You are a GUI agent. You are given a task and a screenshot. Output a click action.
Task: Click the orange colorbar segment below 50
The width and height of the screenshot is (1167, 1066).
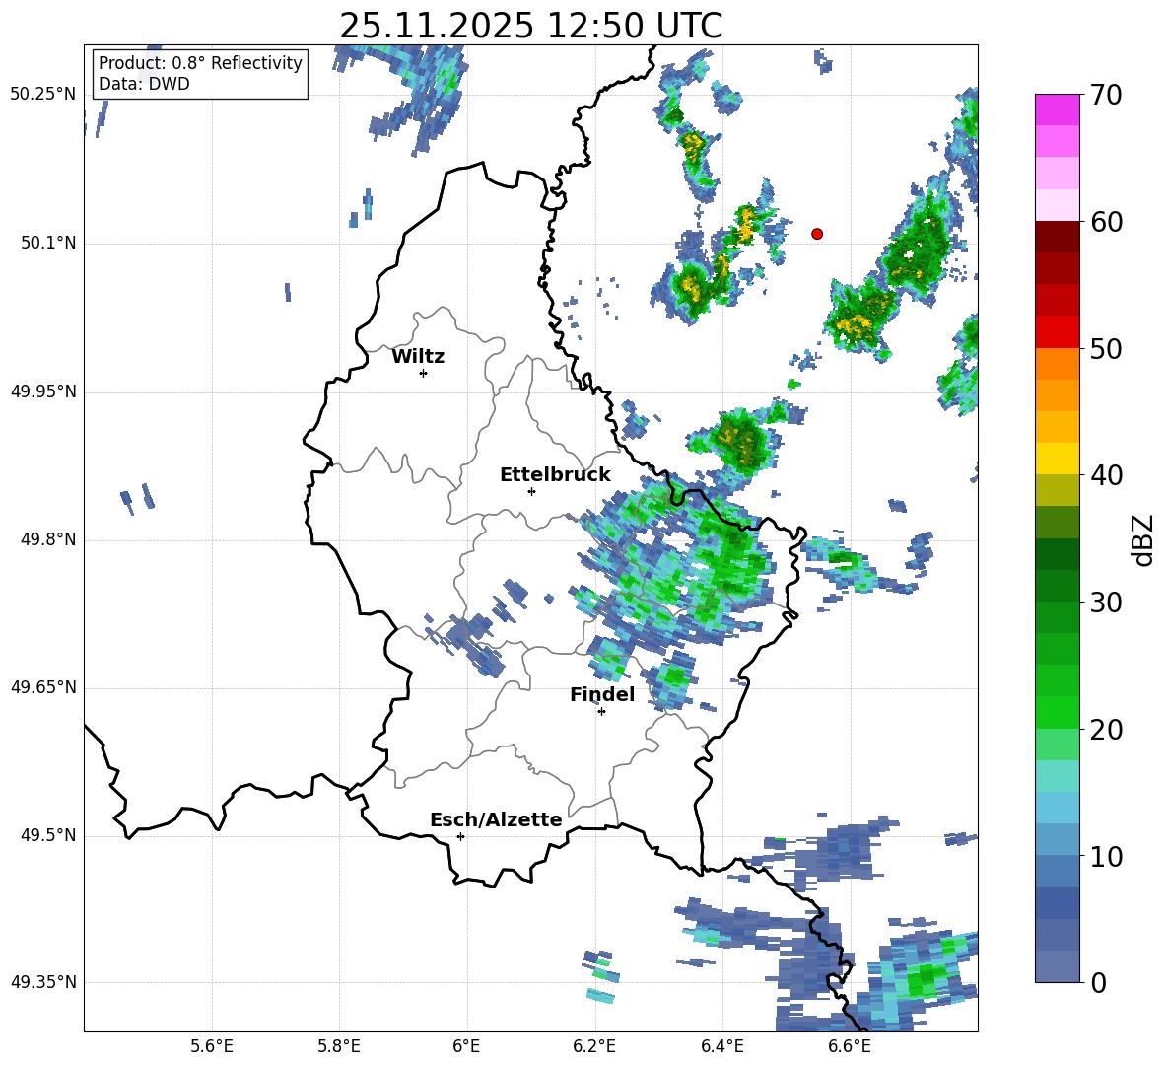click(x=1057, y=363)
